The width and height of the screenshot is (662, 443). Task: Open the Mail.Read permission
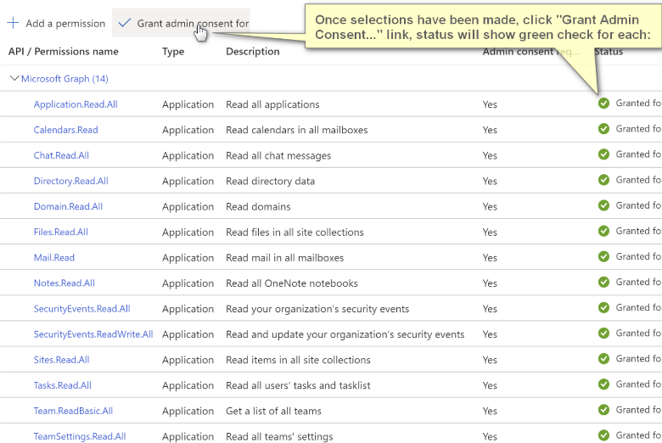[x=54, y=258]
